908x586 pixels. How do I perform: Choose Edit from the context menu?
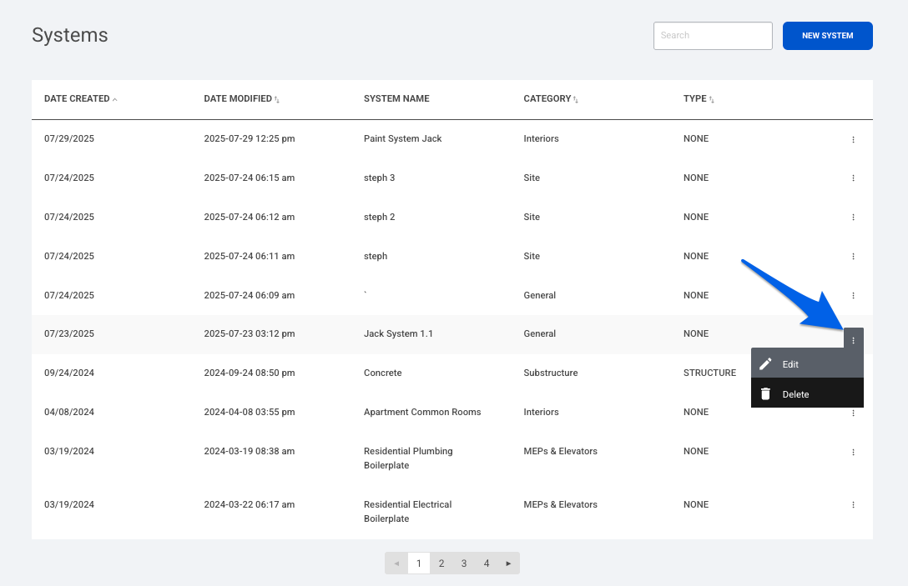(807, 363)
